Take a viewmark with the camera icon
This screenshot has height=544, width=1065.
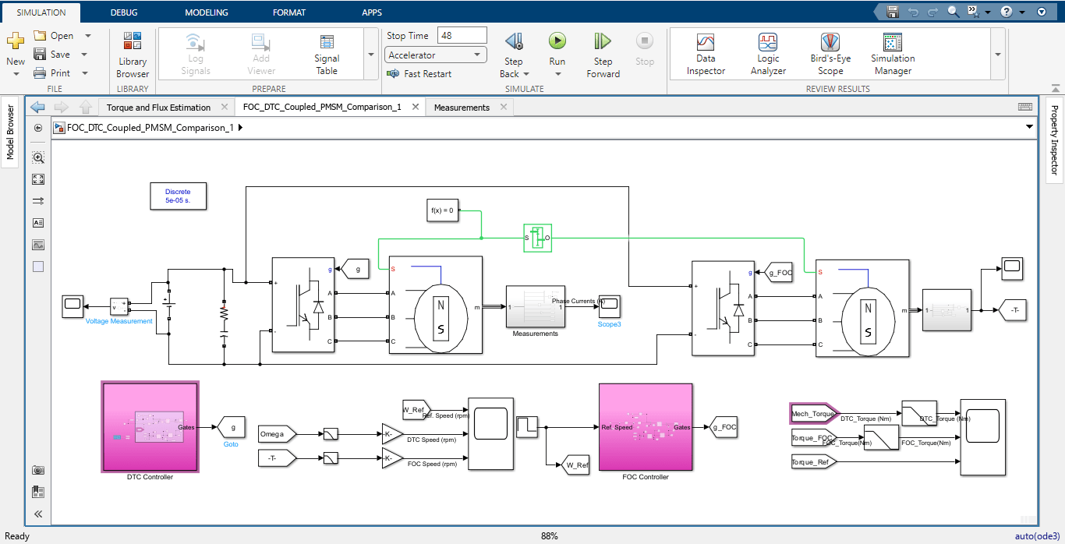(37, 469)
